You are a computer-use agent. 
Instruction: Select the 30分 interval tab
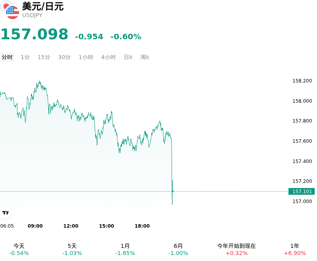[64, 57]
